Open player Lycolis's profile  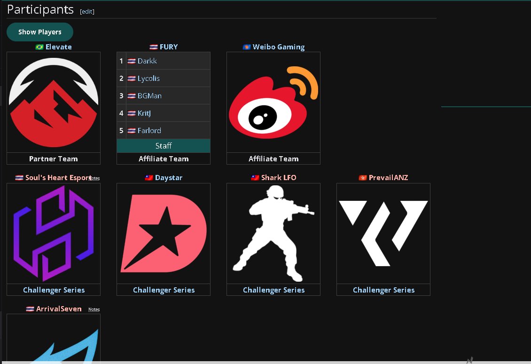click(148, 78)
